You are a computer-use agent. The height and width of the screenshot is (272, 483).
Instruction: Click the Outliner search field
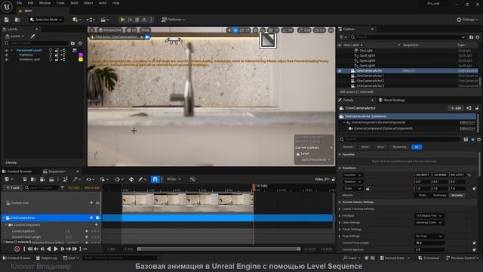coord(408,37)
